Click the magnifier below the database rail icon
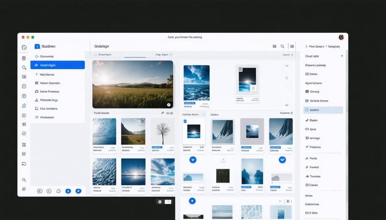 coord(24,68)
